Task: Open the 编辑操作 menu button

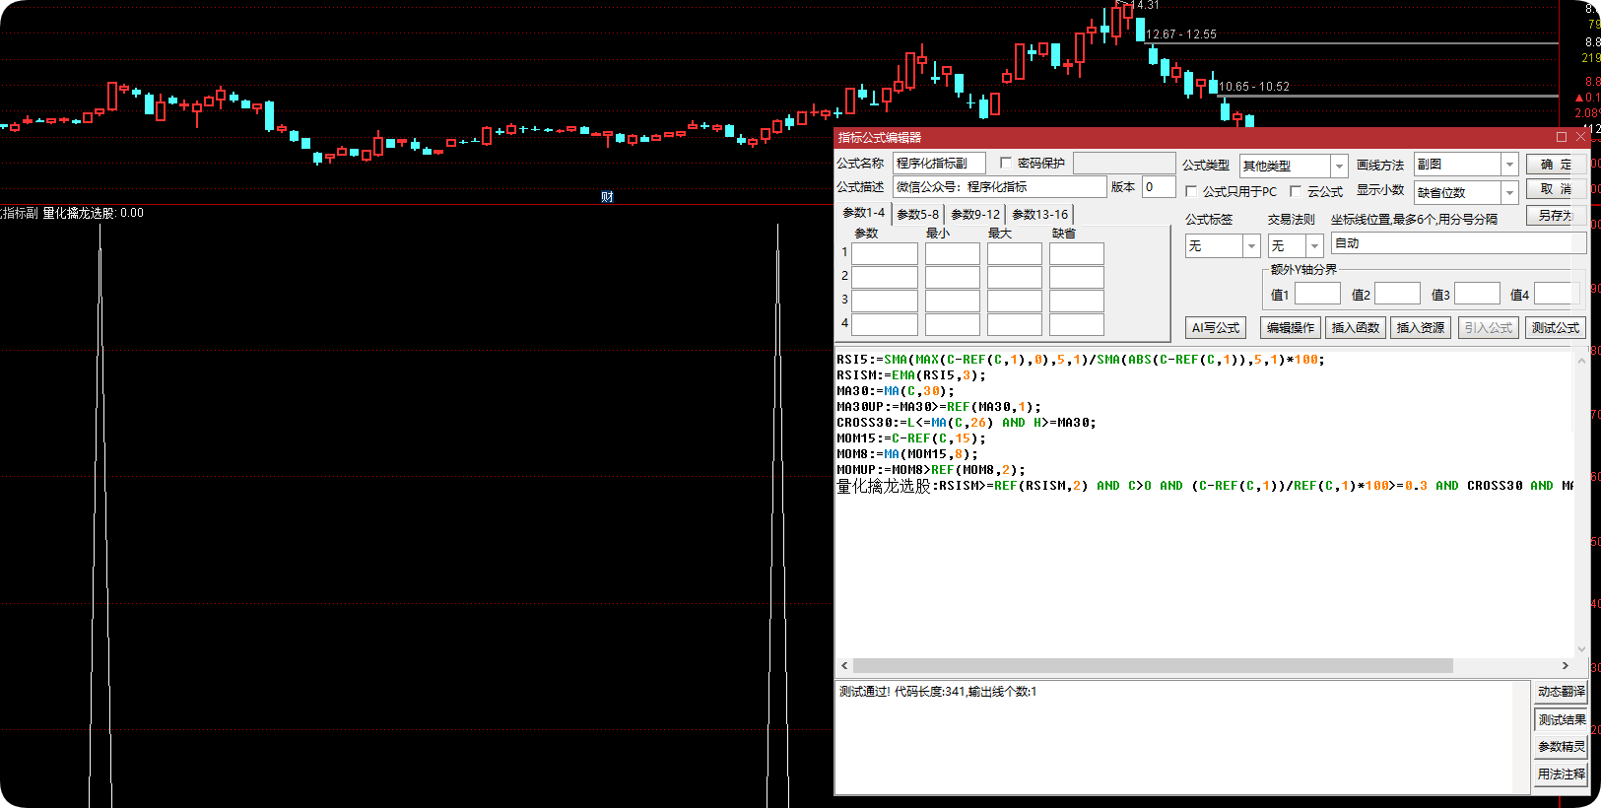Action: 1291,327
